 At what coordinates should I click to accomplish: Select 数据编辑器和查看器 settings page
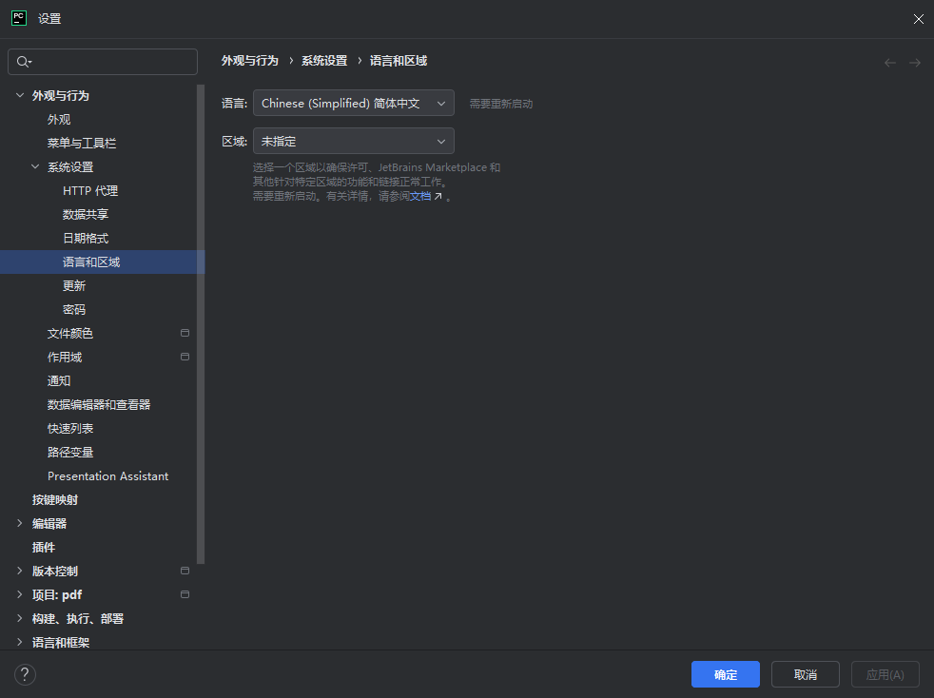pos(99,404)
